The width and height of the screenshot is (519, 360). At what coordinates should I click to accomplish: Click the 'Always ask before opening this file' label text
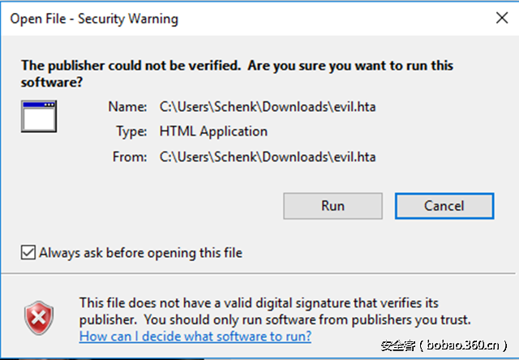click(141, 253)
